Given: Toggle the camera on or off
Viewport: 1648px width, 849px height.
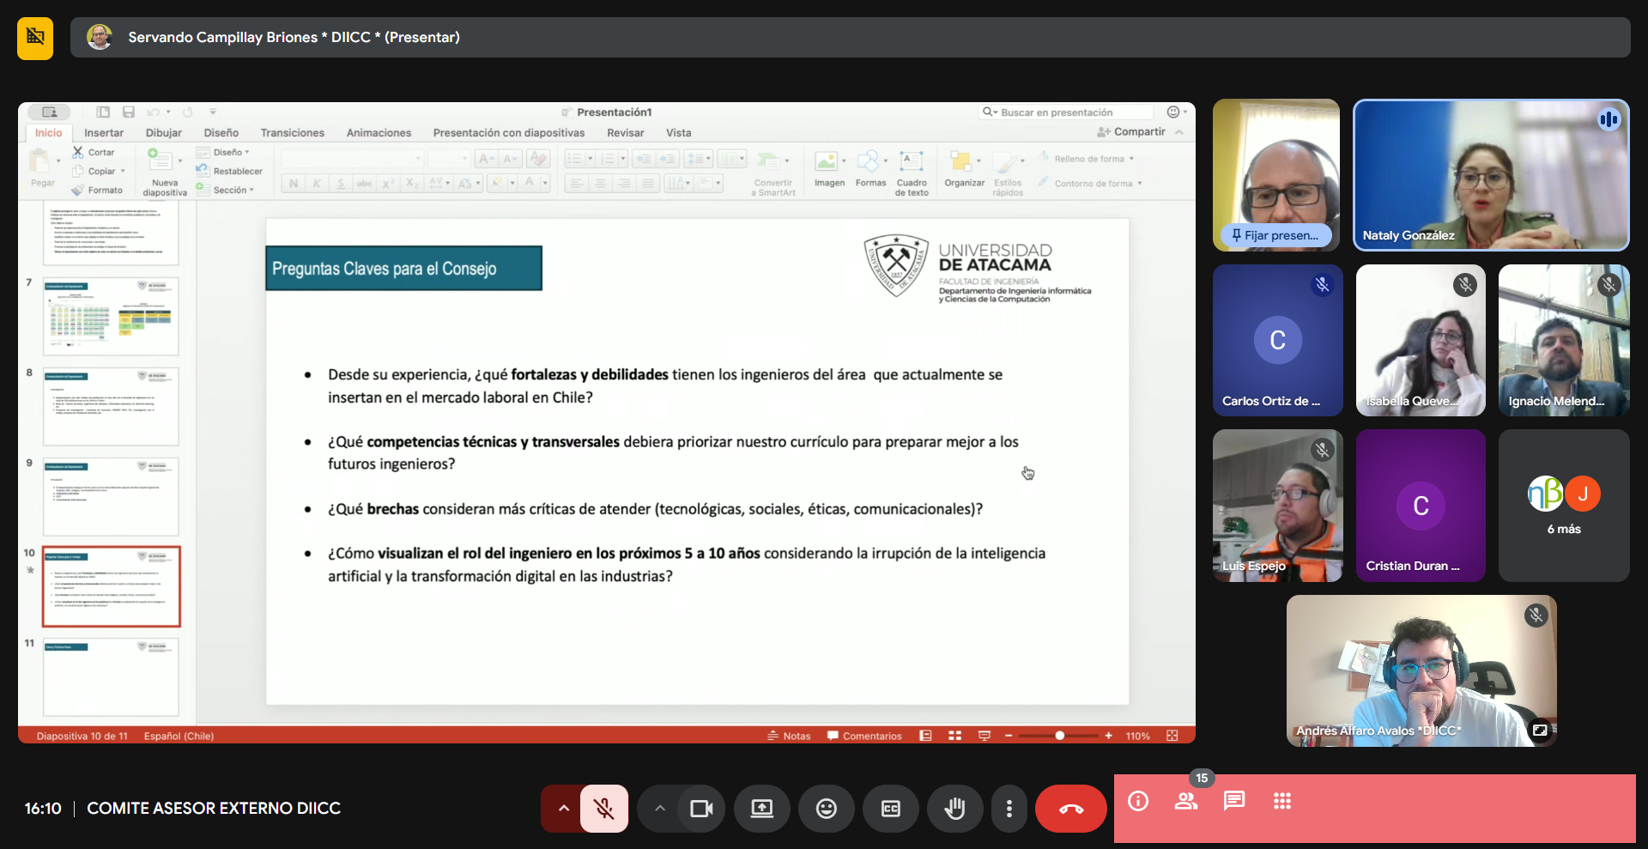Looking at the screenshot, I should (701, 809).
